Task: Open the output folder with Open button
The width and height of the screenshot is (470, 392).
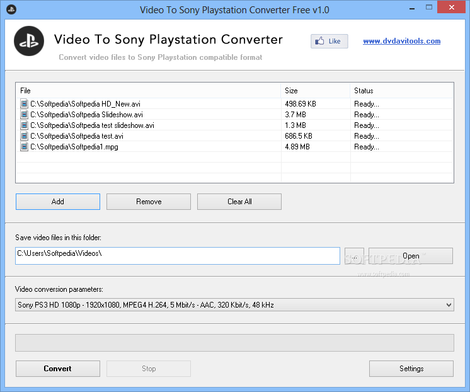Action: [411, 256]
